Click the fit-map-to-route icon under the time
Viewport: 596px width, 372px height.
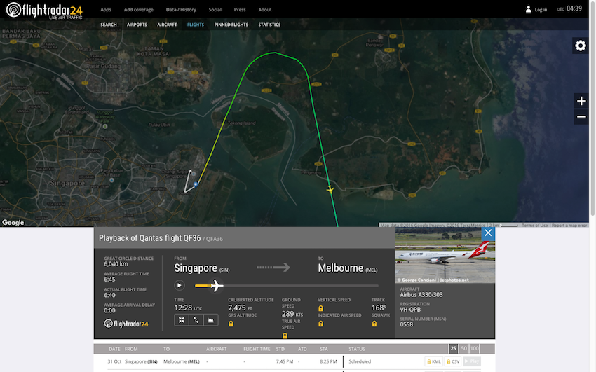[x=182, y=320]
